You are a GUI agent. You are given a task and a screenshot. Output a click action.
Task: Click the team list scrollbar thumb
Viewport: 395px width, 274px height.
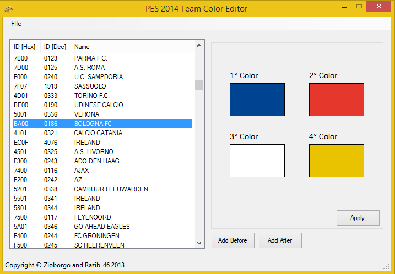point(199,85)
